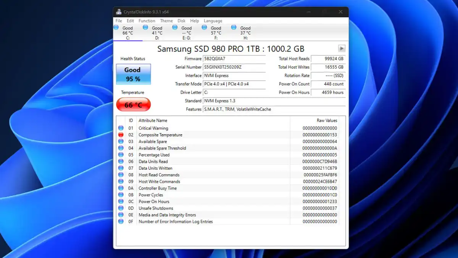The width and height of the screenshot is (458, 258).
Task: Click the Total Host Reads value 99924 GB
Action: (x=328, y=59)
